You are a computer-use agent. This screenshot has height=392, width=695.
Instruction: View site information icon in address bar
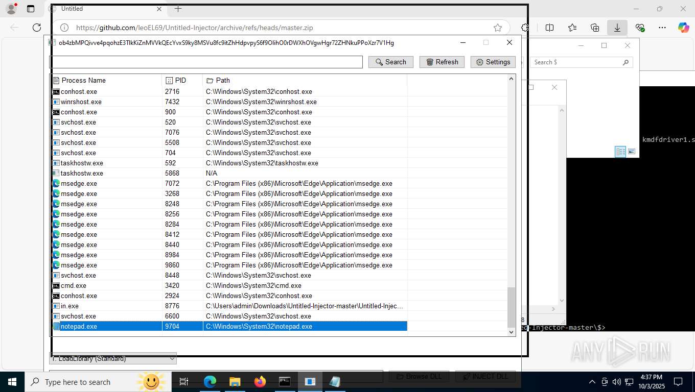(64, 28)
